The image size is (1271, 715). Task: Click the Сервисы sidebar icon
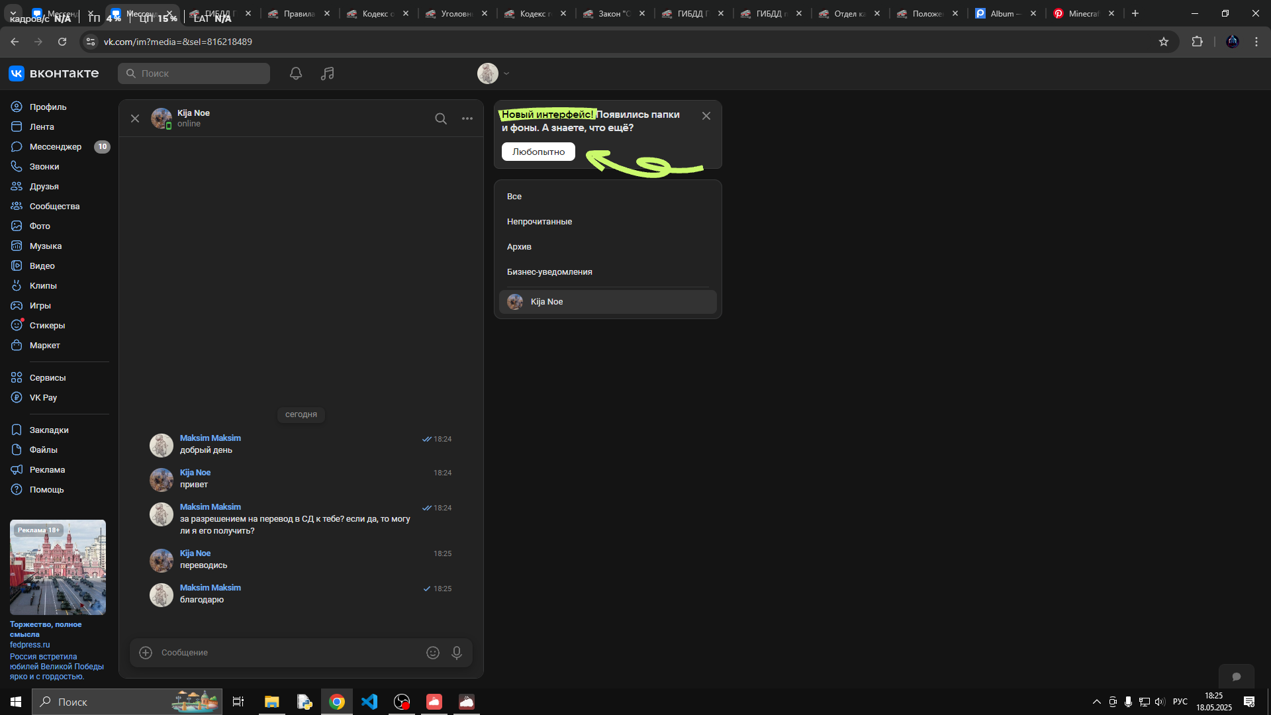click(x=17, y=377)
